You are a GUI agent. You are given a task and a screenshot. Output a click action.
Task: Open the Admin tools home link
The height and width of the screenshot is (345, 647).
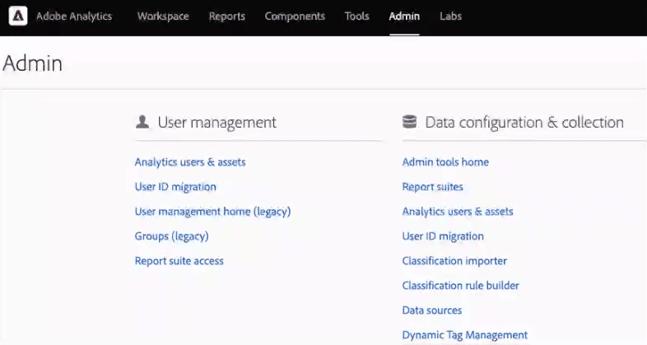pyautogui.click(x=445, y=162)
